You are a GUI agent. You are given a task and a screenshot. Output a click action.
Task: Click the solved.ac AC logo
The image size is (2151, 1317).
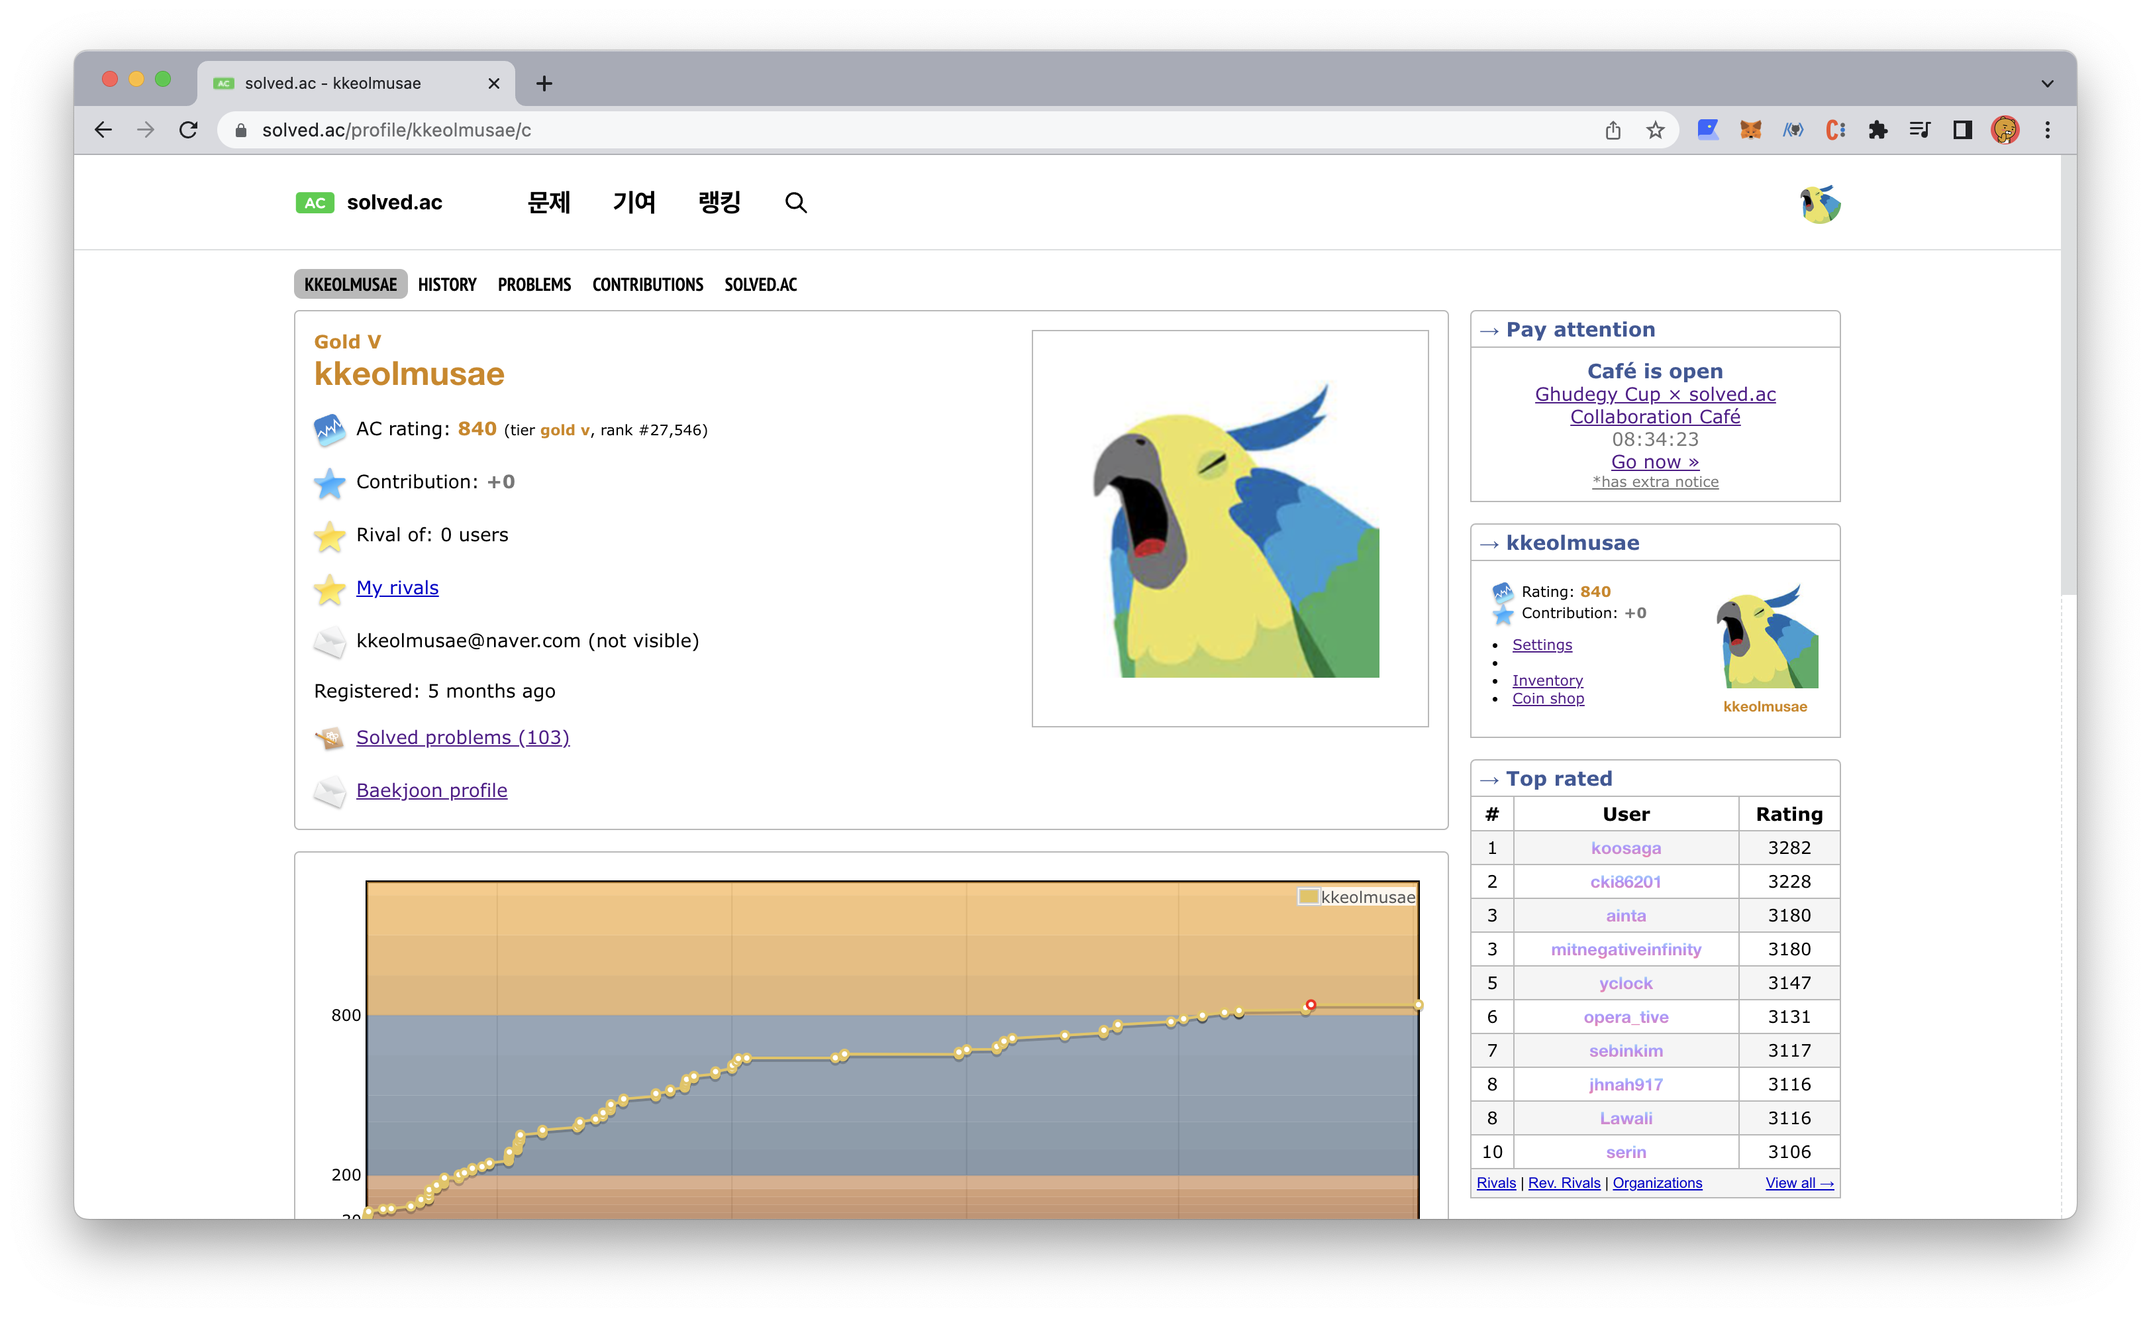click(315, 203)
